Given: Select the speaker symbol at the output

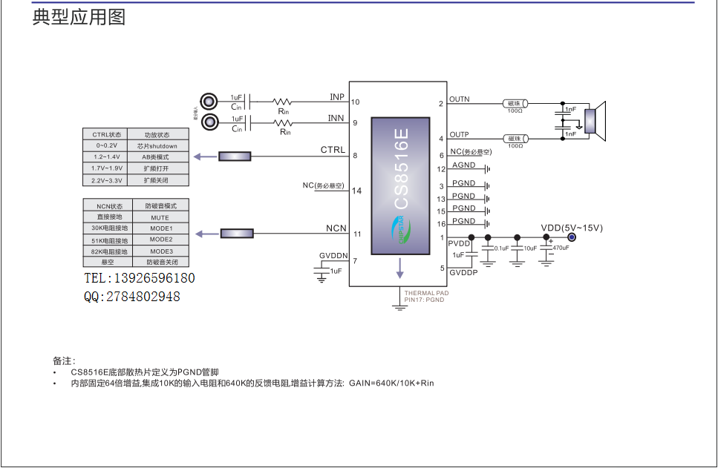Looking at the screenshot, I should point(595,121).
